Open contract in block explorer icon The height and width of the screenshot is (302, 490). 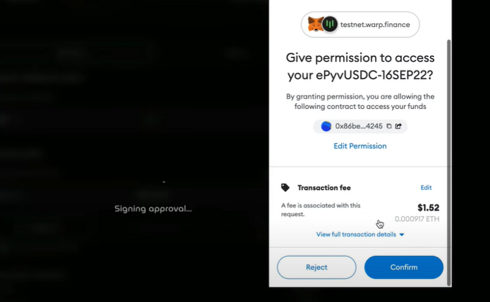[x=398, y=126]
